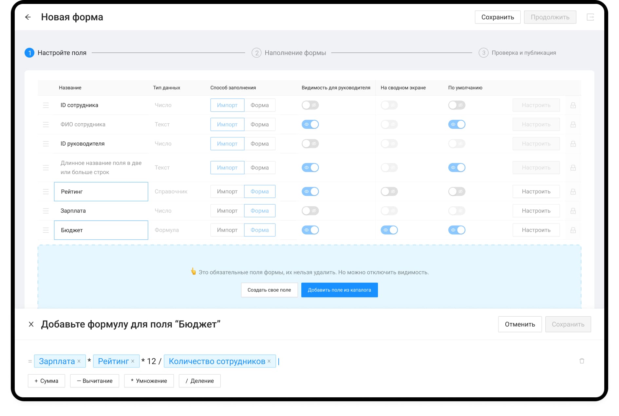Select Форма for the Бюджет field

coord(260,230)
